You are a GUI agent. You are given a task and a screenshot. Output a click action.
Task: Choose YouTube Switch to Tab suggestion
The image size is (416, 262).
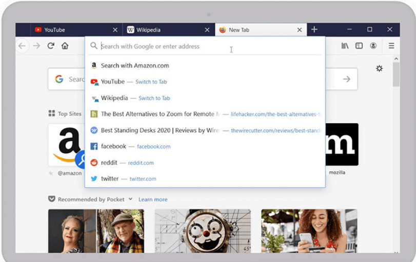click(x=205, y=82)
